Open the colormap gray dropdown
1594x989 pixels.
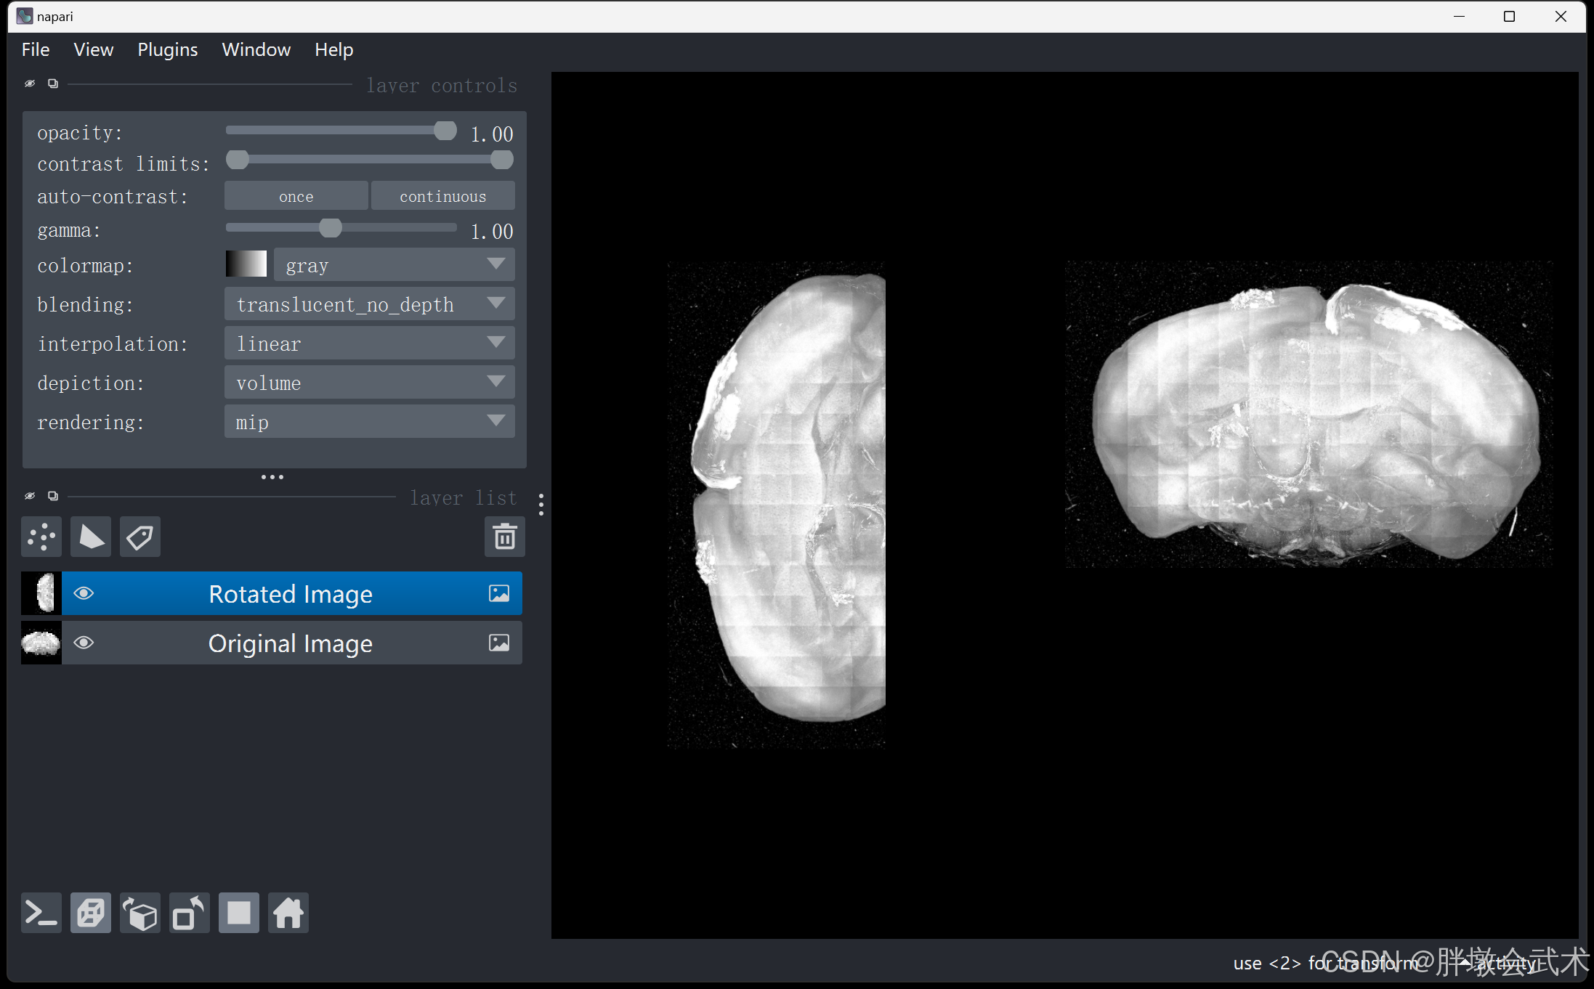click(x=394, y=265)
